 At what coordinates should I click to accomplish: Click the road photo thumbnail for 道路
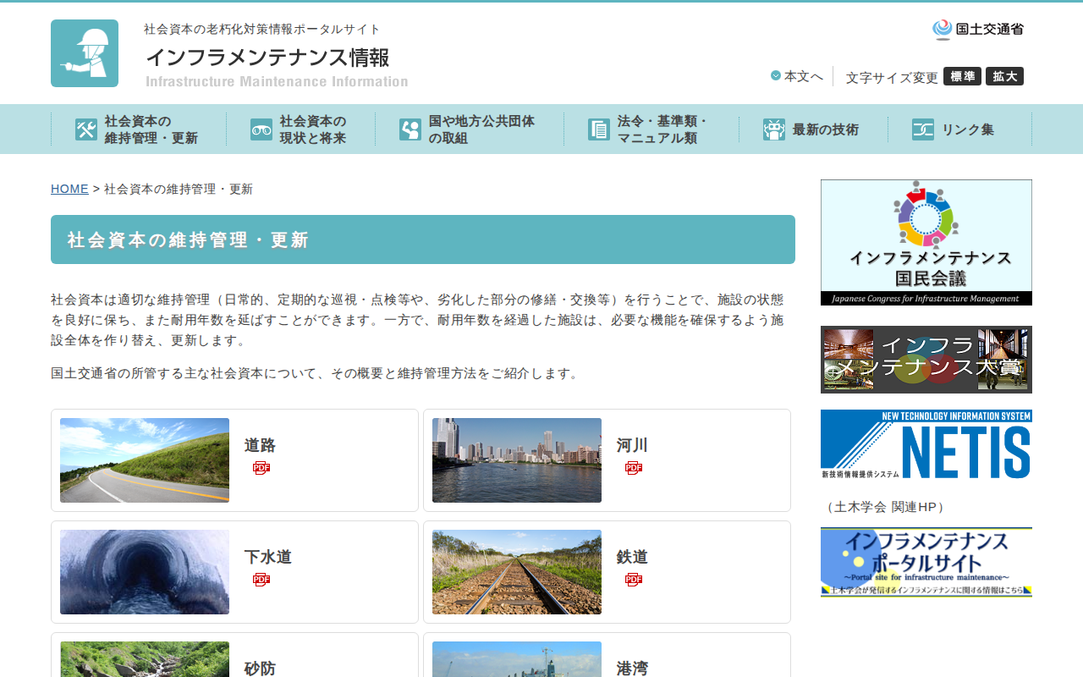(144, 460)
